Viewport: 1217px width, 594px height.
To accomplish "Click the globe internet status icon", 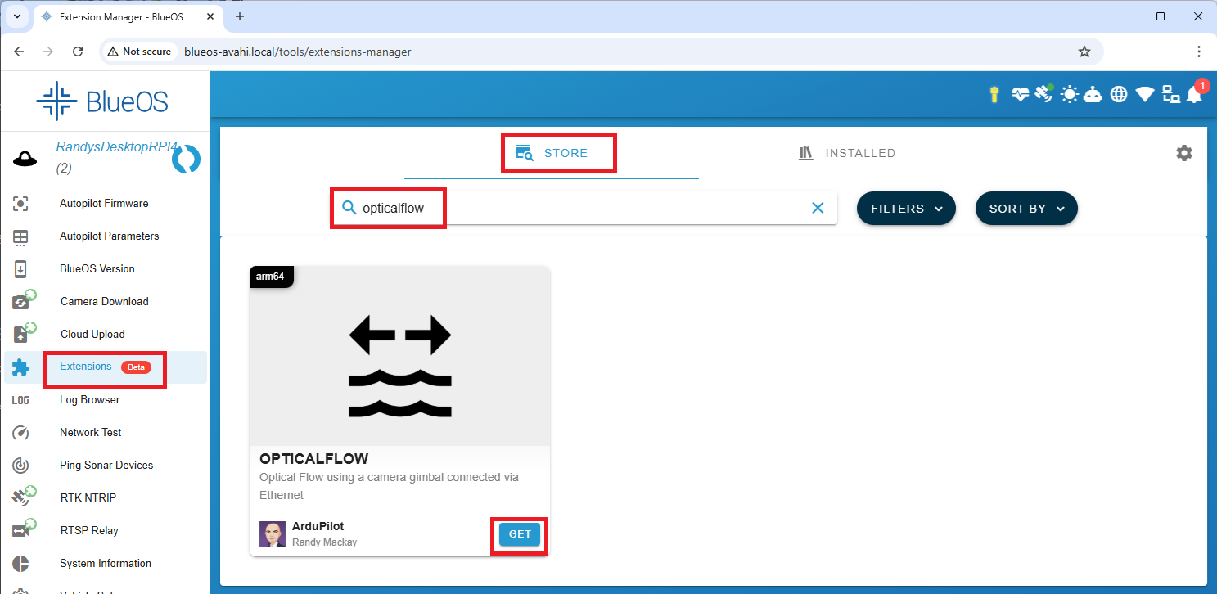I will tap(1119, 94).
